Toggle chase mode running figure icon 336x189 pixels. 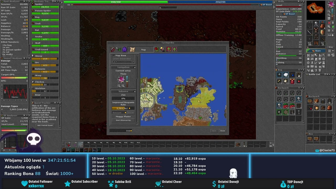[333, 27]
